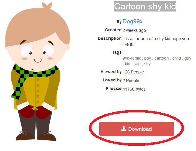Browse the cartoon tag
The width and height of the screenshot is (196, 151).
[x=161, y=58]
